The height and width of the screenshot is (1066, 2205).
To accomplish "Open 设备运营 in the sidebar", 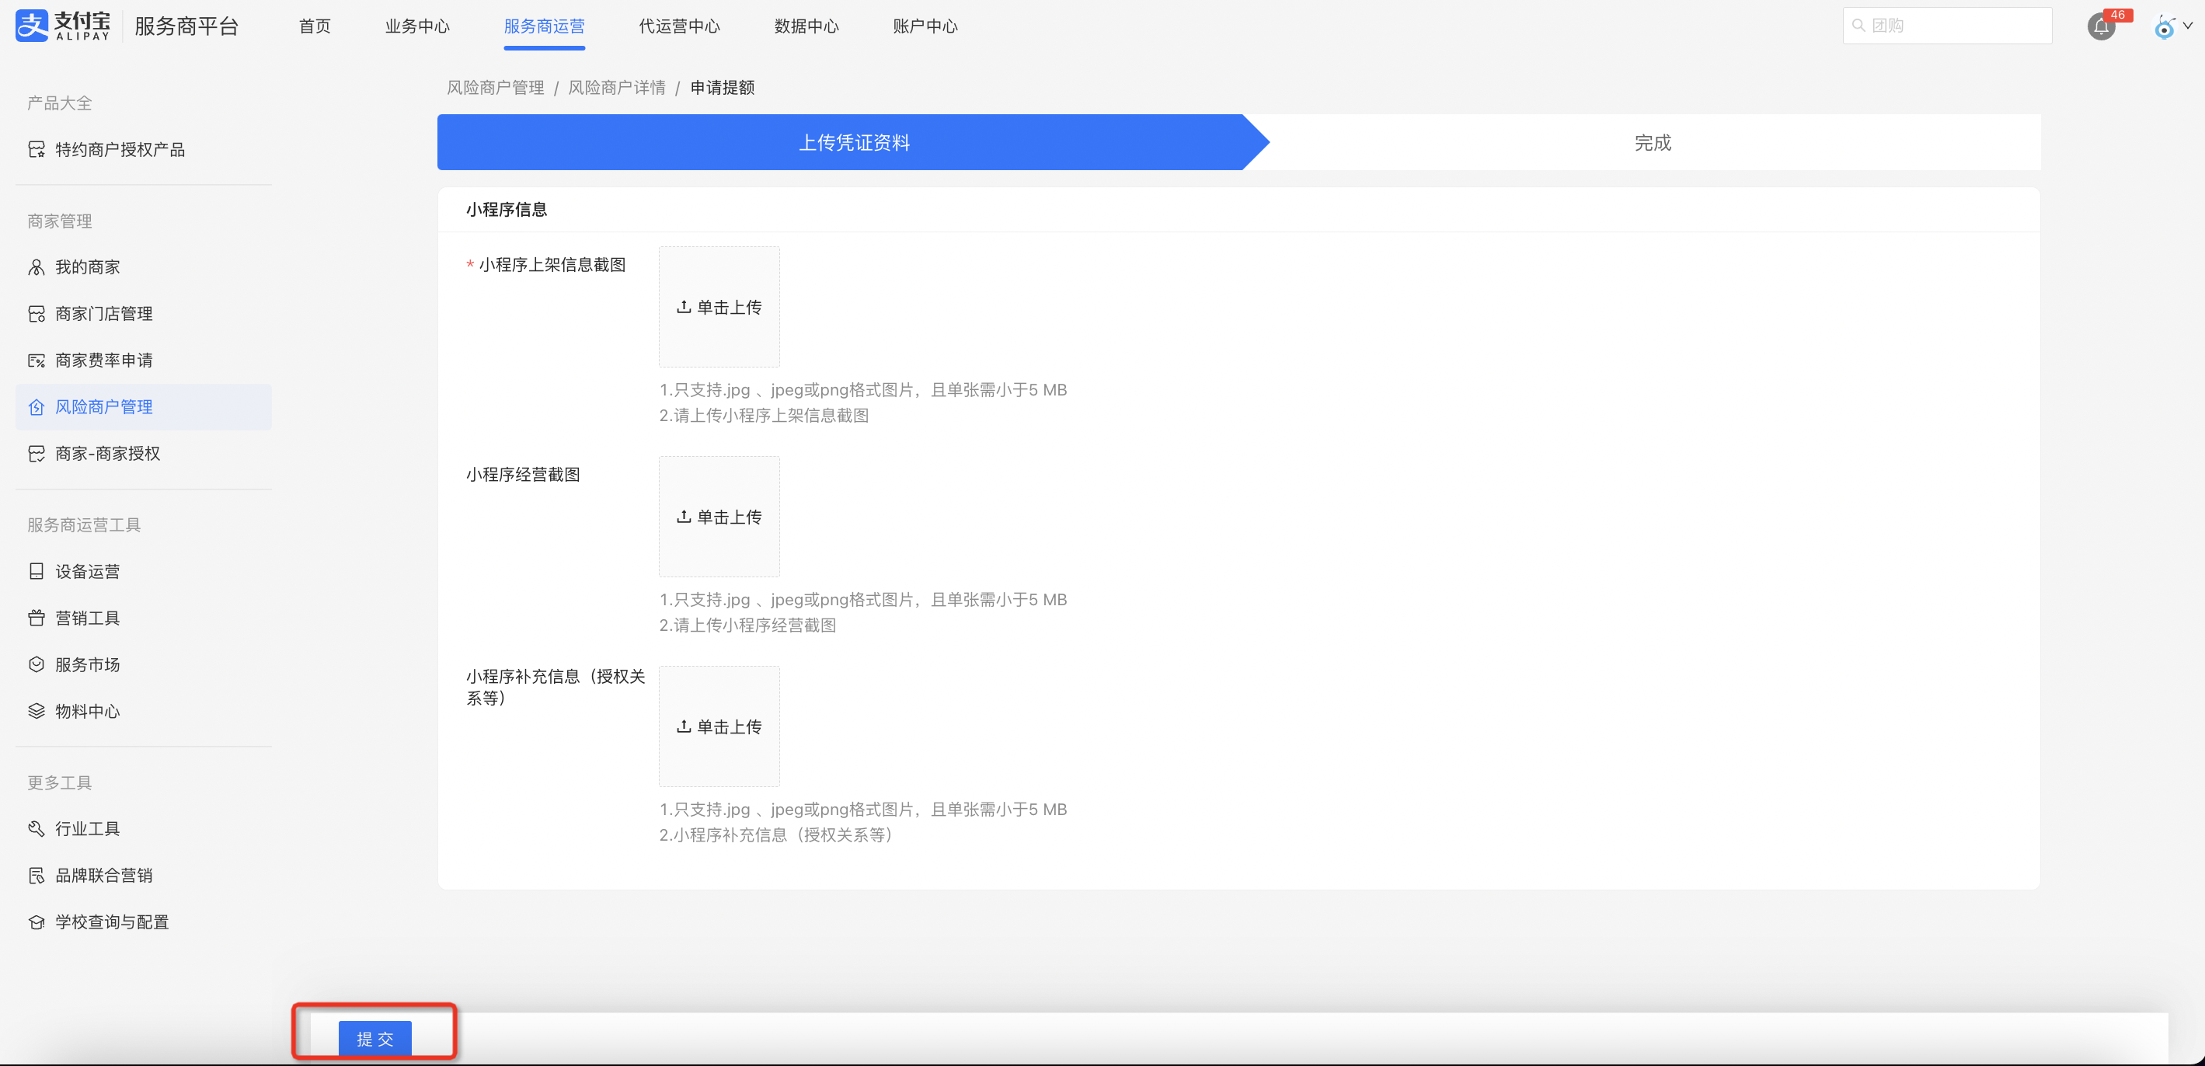I will coord(87,571).
